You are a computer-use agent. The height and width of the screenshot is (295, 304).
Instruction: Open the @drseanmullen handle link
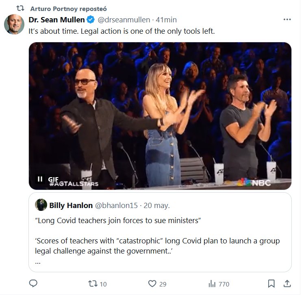click(124, 20)
